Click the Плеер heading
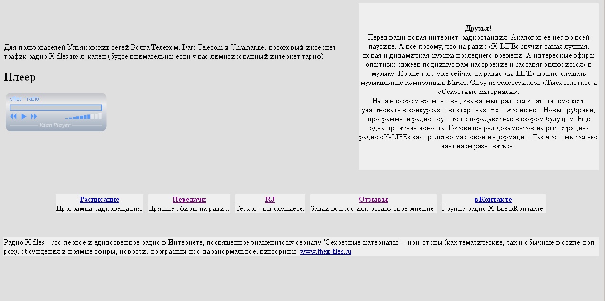The width and height of the screenshot is (605, 301). pyautogui.click(x=20, y=77)
